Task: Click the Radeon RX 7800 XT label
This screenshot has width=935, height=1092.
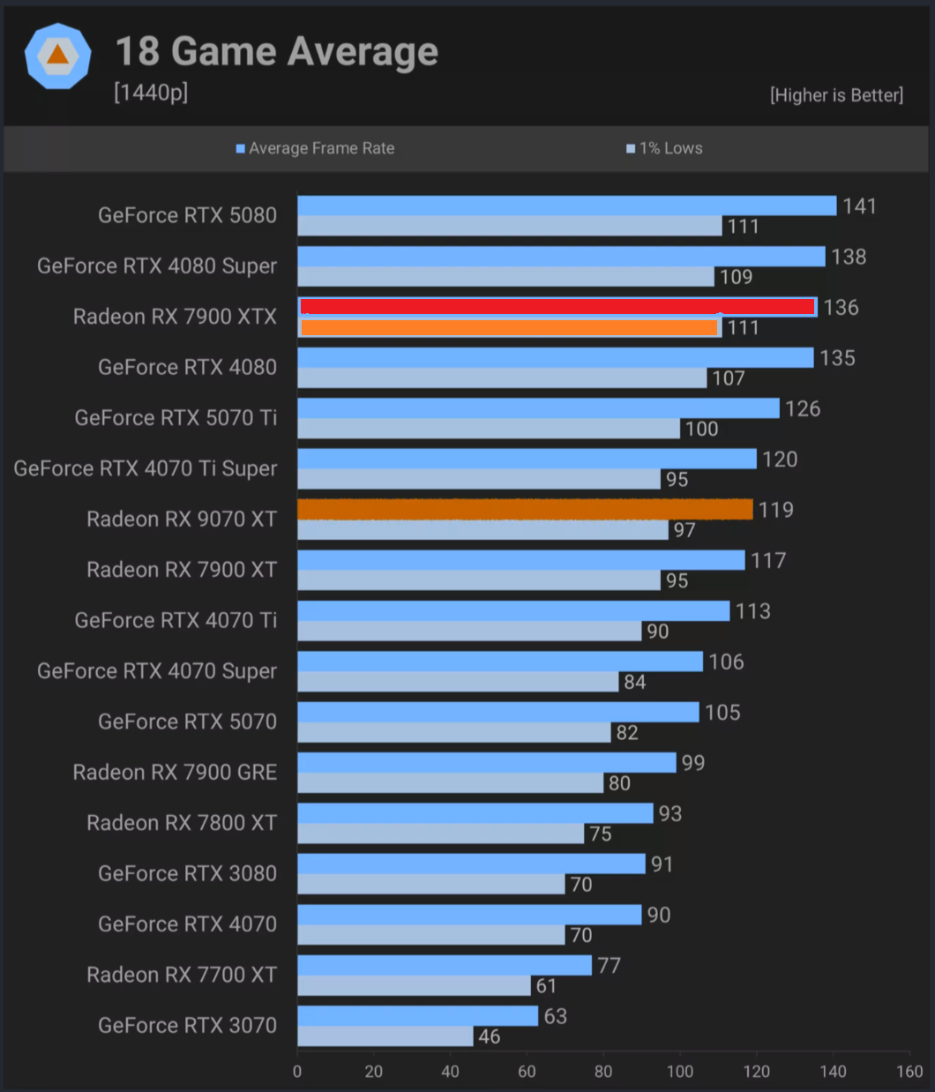Action: click(x=182, y=823)
